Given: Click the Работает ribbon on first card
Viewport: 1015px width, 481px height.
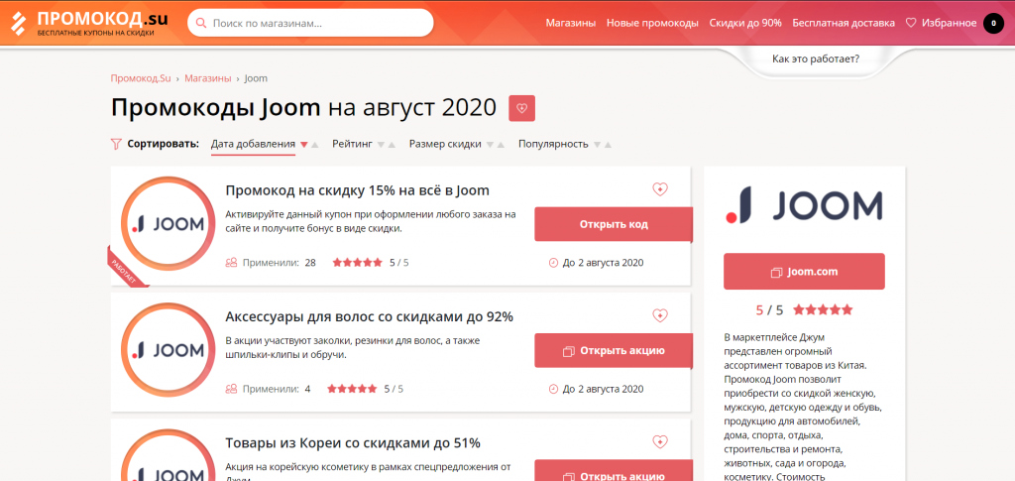Looking at the screenshot, I should point(124,267).
